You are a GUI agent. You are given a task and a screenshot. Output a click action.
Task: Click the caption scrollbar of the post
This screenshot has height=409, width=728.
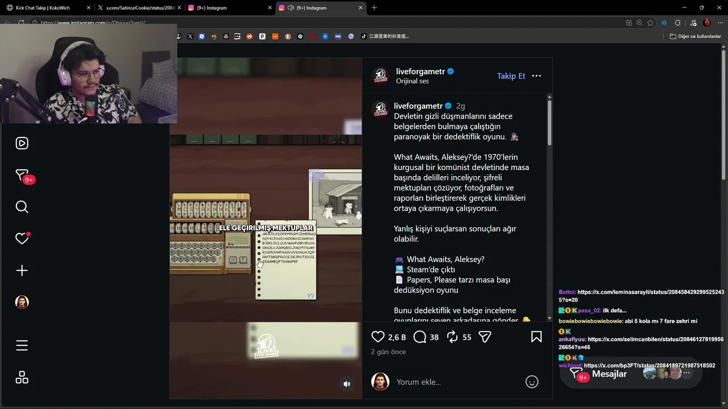tap(549, 123)
